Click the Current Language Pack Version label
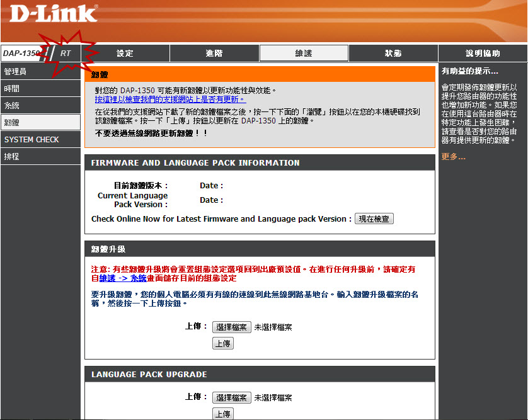The height and width of the screenshot is (420, 528). 133,200
